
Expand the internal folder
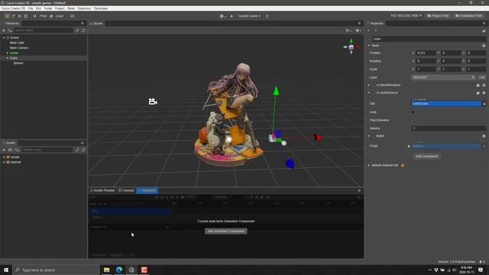4,162
